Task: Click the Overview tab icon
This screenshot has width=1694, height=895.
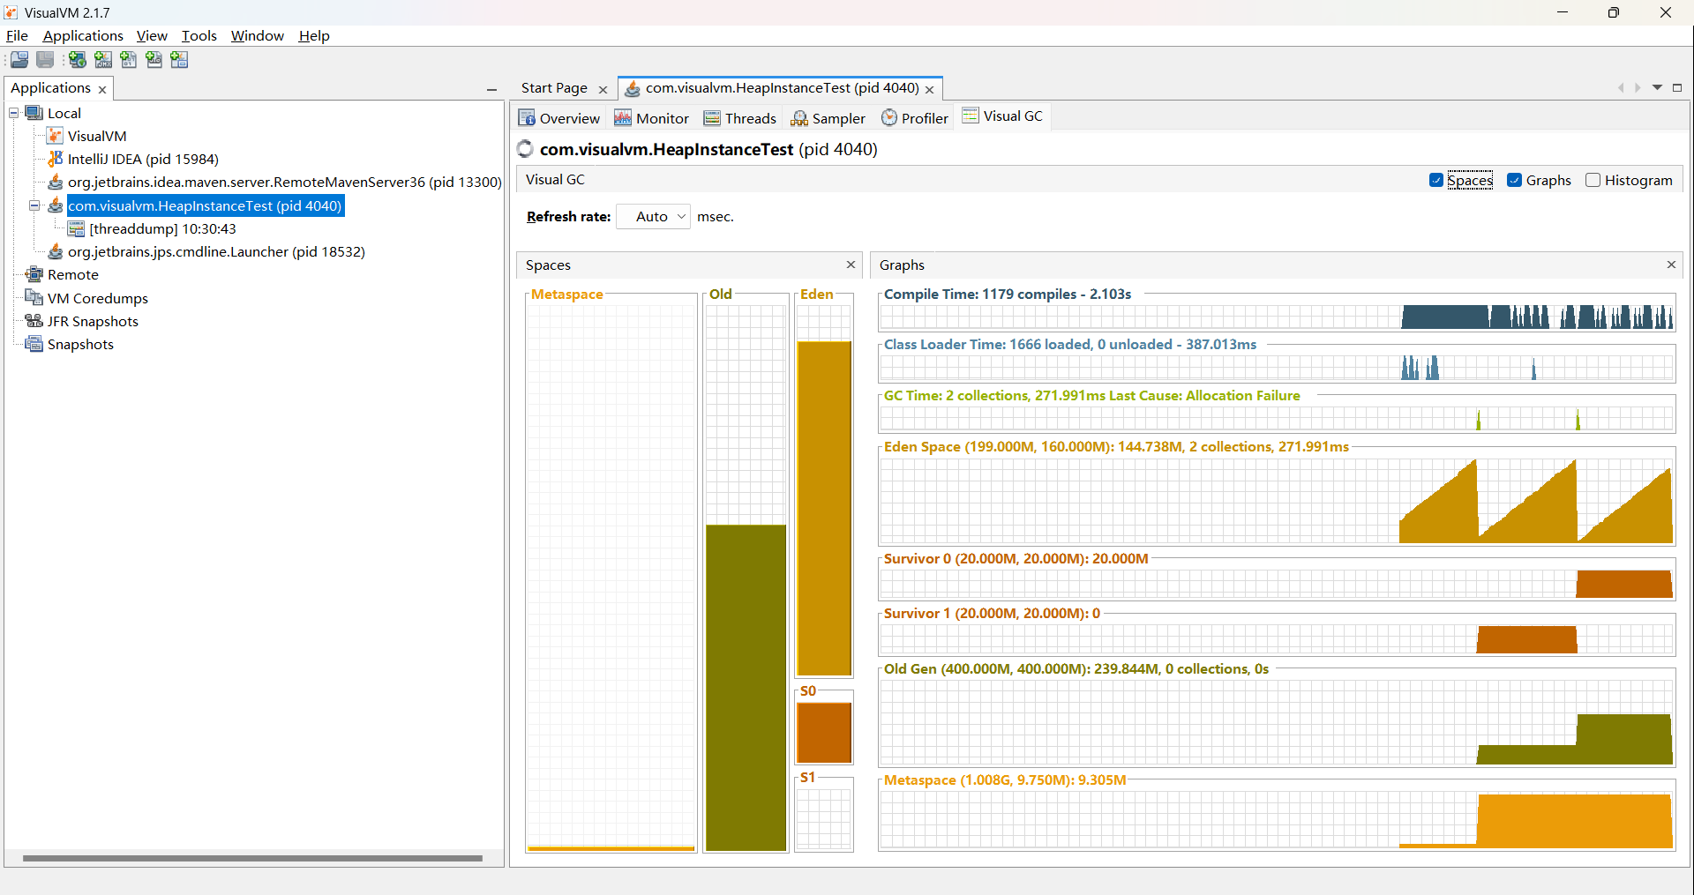Action: [527, 118]
